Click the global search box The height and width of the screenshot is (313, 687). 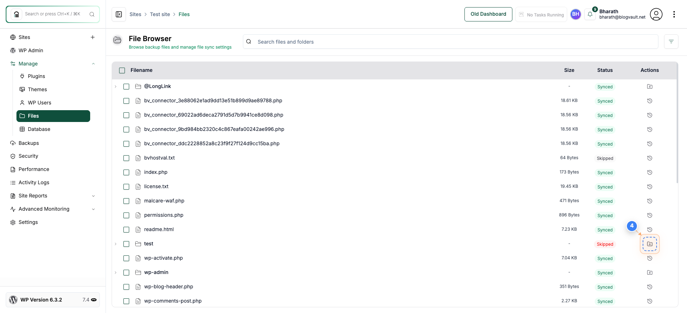53,14
